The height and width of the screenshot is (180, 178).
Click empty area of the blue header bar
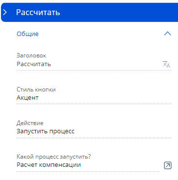[119, 12]
